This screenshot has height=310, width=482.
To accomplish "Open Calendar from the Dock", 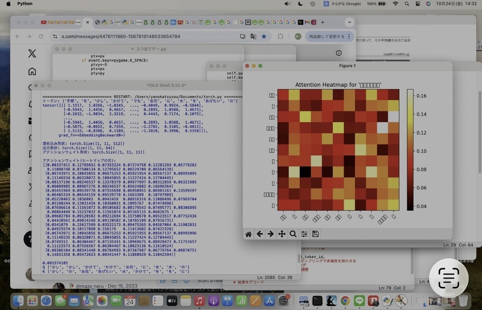I will [x=130, y=301].
